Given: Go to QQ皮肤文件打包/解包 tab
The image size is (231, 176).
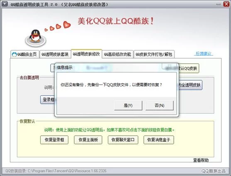Looking at the screenshot, I should coord(154,54).
